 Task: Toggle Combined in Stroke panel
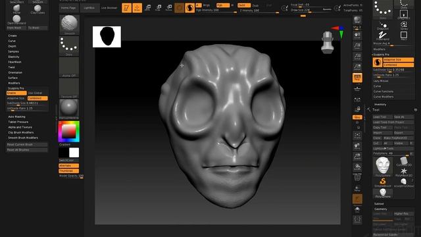[x=399, y=65]
